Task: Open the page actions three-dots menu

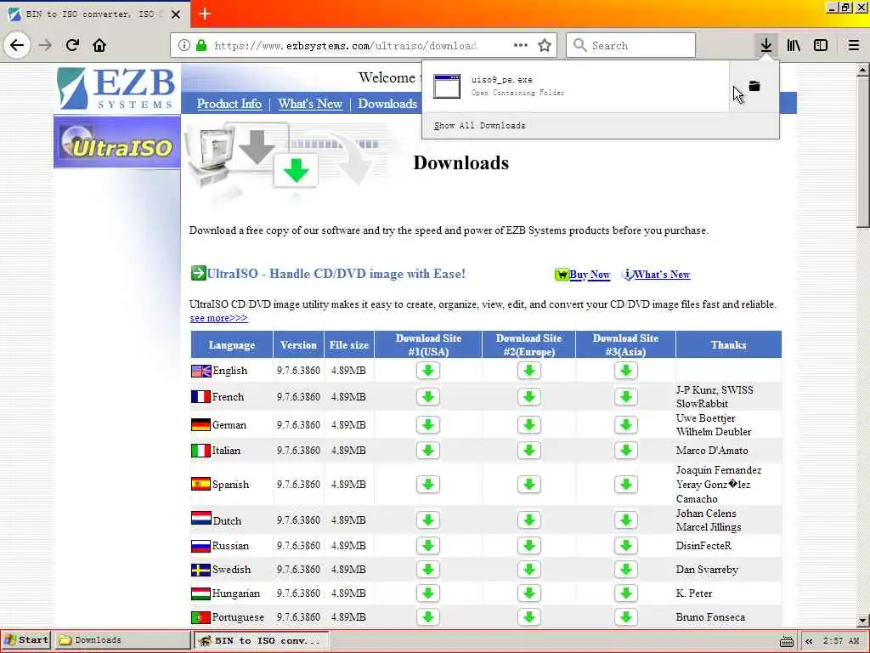Action: 521,46
